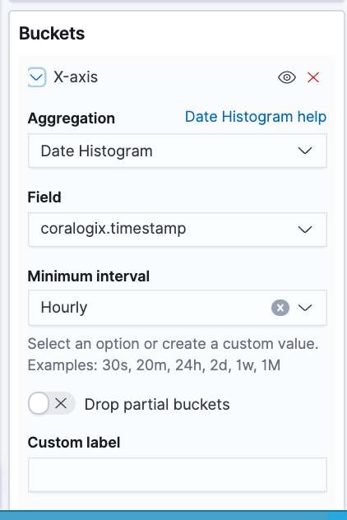347x520 pixels.
Task: Click the blue bar at the panel bottom
Action: [173, 515]
